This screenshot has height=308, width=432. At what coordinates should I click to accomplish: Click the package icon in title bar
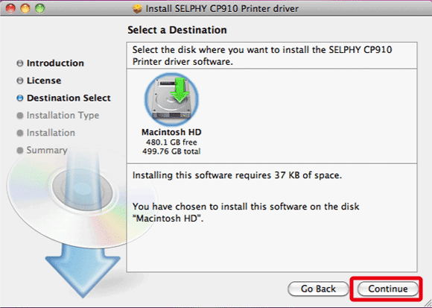(x=137, y=8)
